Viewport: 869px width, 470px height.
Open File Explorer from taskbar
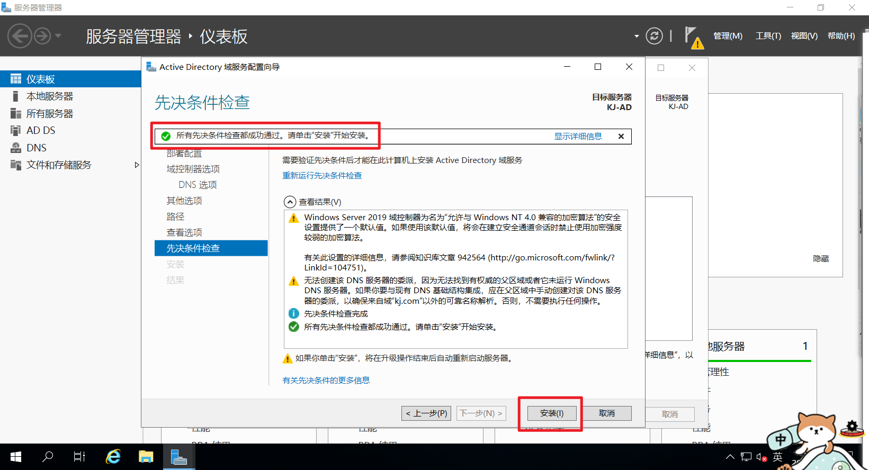(146, 456)
